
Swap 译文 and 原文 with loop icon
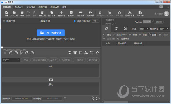51,80
